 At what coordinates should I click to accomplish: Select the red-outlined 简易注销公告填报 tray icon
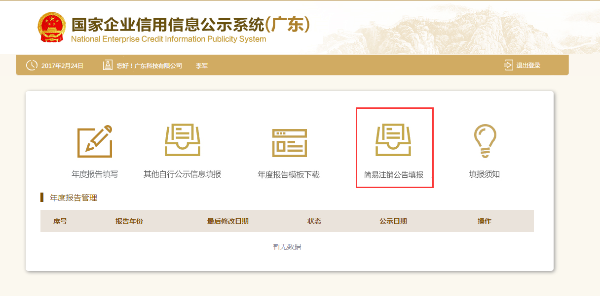(393, 140)
